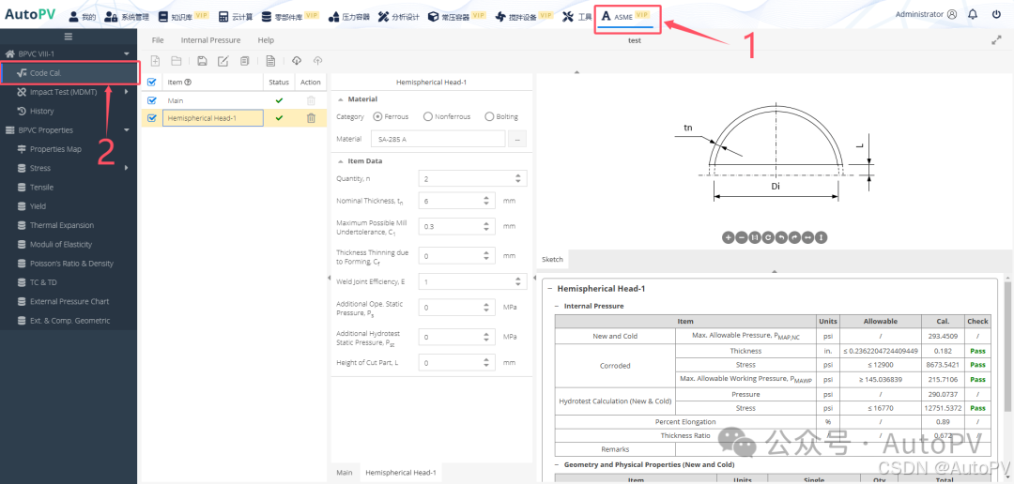This screenshot has height=484, width=1014.
Task: Click the report document toolbar icon
Action: [x=271, y=61]
